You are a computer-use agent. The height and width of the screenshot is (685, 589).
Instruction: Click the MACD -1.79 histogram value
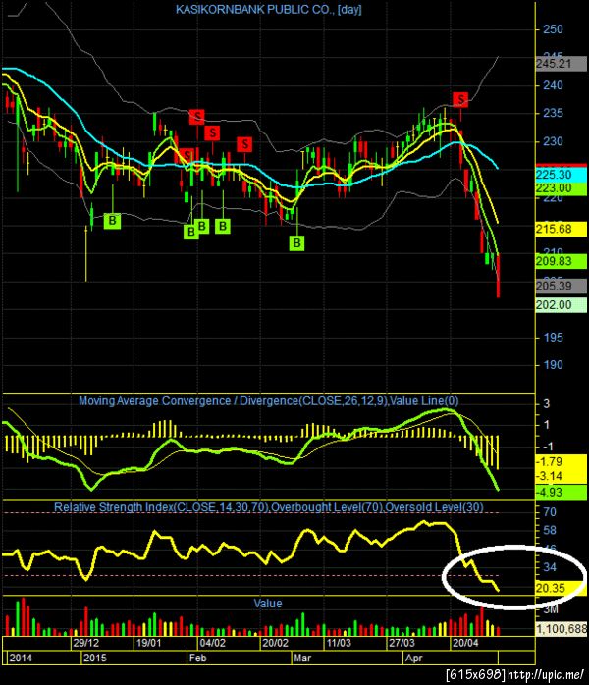point(562,462)
